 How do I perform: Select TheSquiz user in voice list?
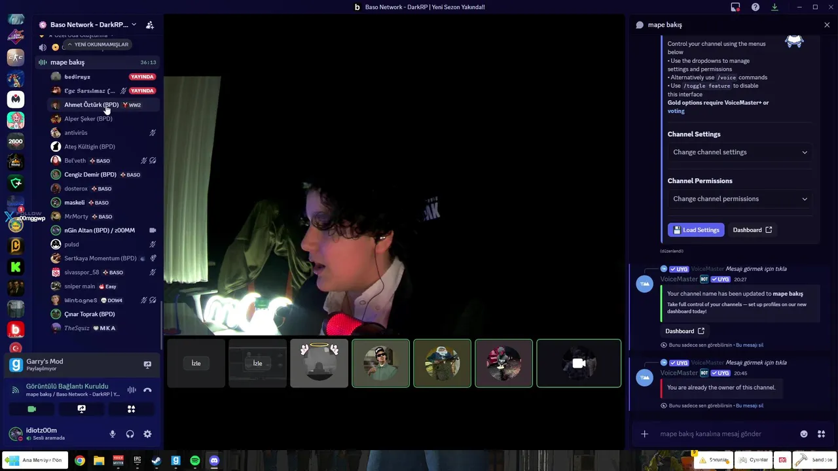pos(103,328)
